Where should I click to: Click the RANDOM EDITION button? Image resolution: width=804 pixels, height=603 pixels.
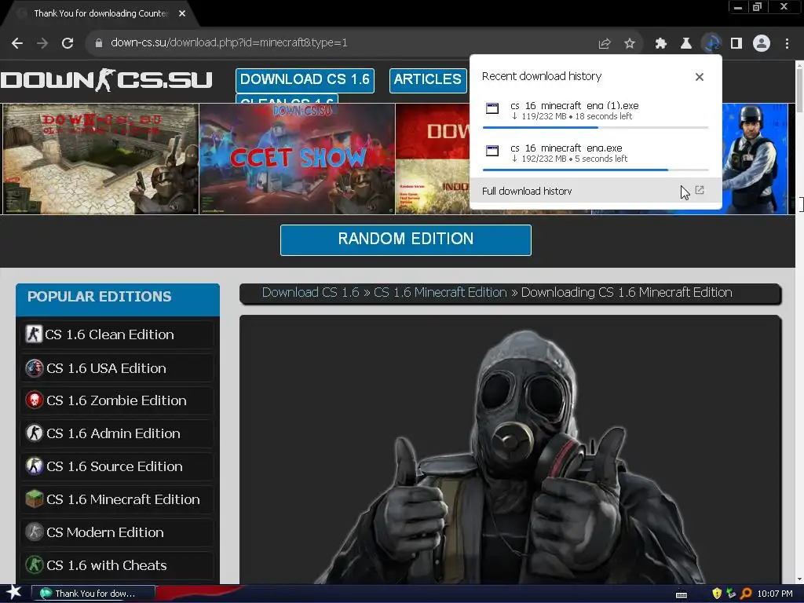pos(406,239)
